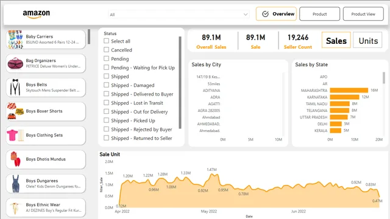Select the Bag Organizers product image
Viewport: 390px width, 219px height.
[x=15, y=63]
